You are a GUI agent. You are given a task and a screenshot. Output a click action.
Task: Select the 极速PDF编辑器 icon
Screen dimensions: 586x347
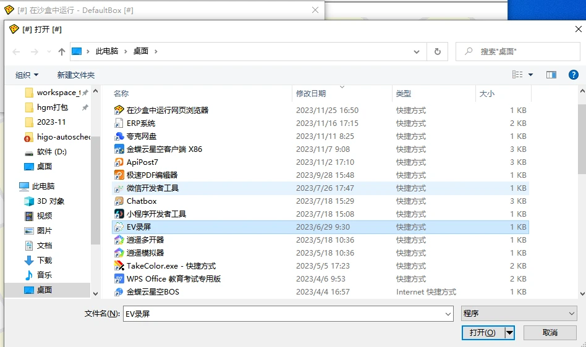tap(119, 175)
